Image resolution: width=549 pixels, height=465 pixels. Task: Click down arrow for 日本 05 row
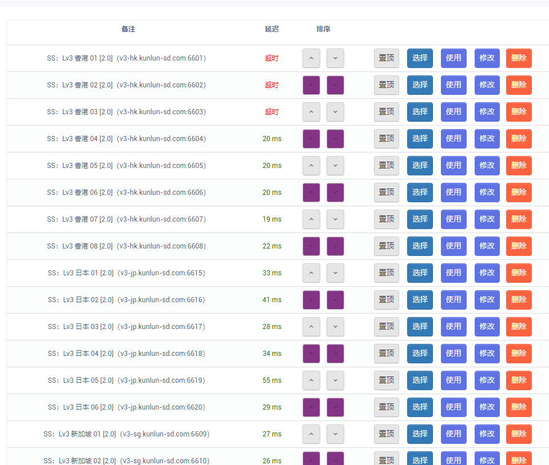[335, 380]
